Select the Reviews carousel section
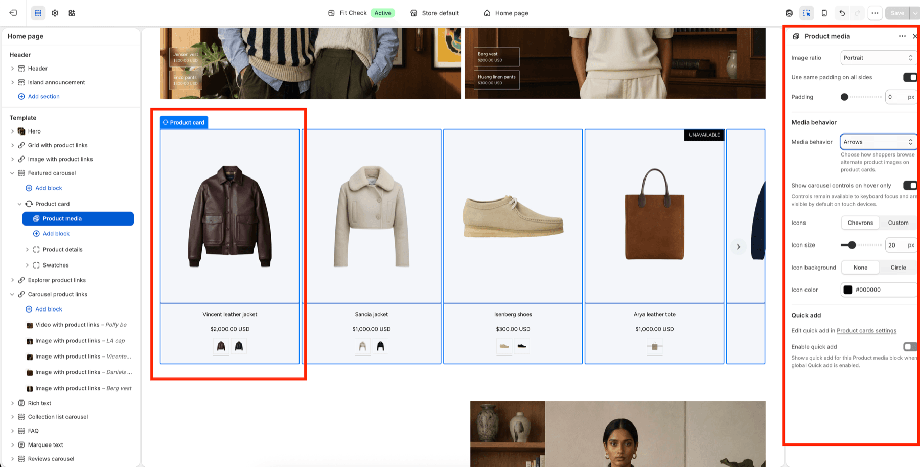The image size is (920, 467). coord(51,459)
